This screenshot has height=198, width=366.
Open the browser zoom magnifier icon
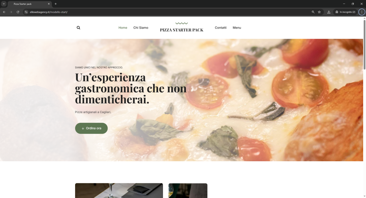click(313, 12)
